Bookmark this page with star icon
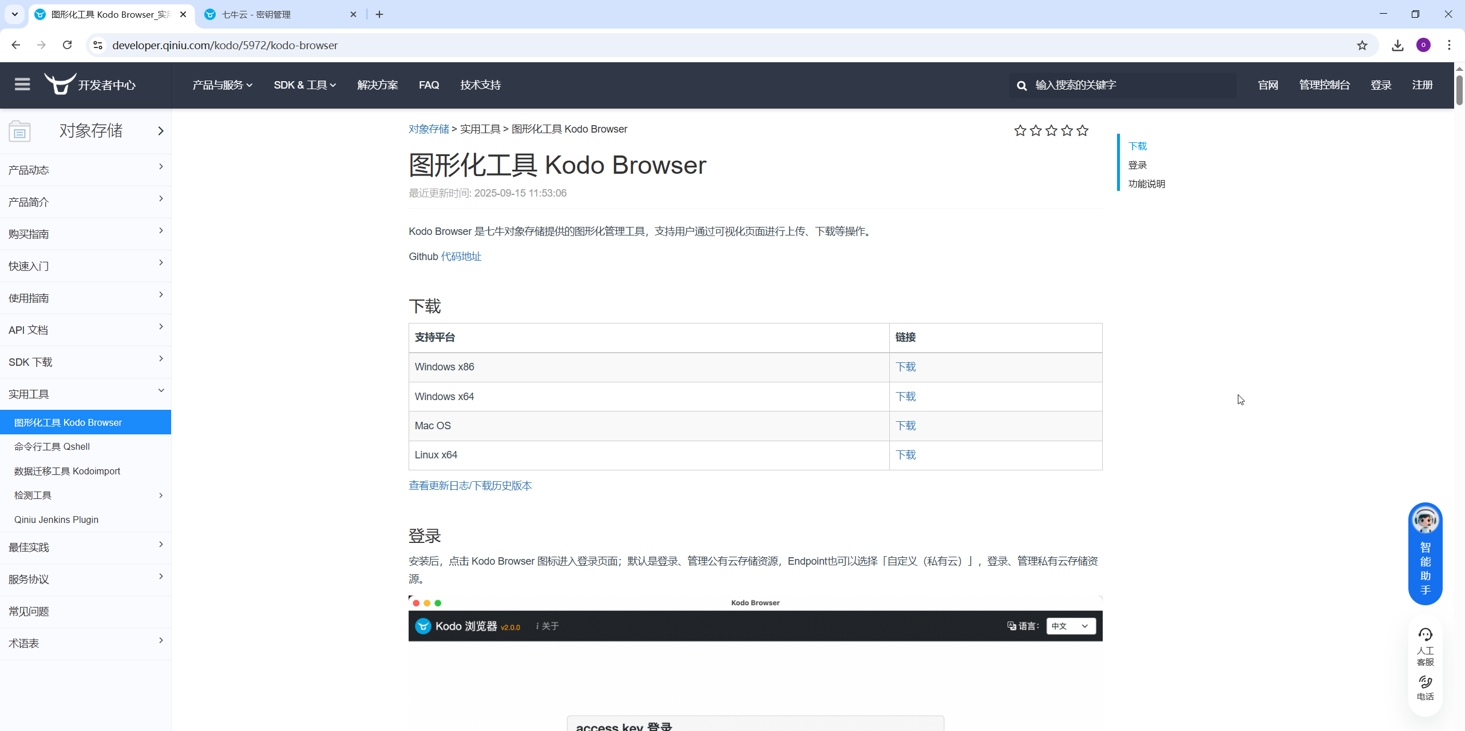The width and height of the screenshot is (1465, 731). (1362, 45)
